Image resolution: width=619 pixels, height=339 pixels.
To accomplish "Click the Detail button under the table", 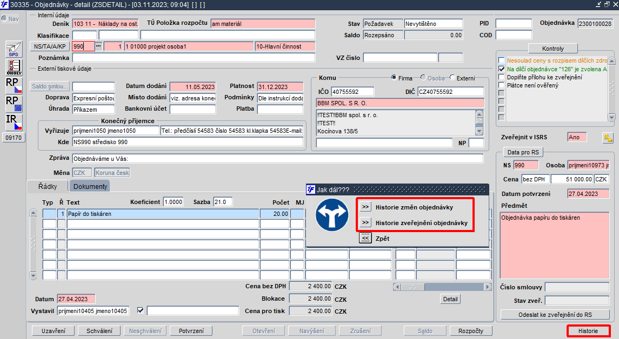I will click(450, 299).
